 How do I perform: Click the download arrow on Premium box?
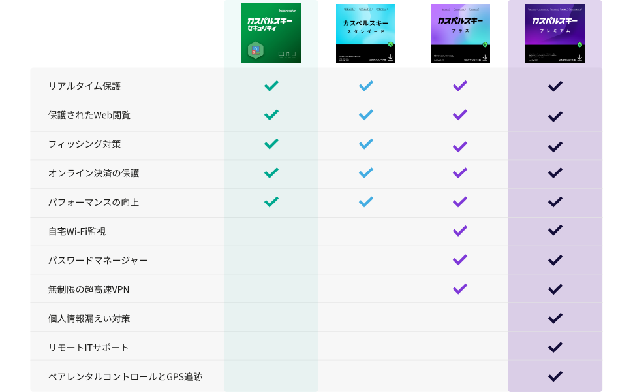[x=579, y=57]
